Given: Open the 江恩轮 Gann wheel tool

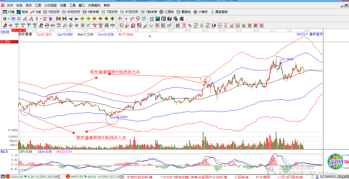Looking at the screenshot, I should tap(167, 12).
